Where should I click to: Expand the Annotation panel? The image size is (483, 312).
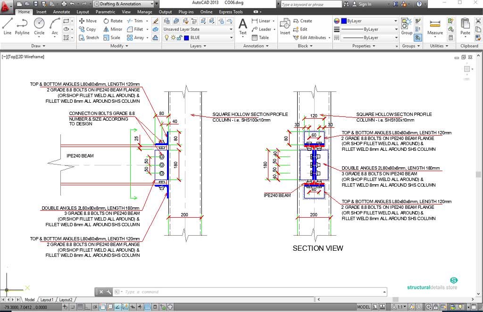tap(256, 46)
